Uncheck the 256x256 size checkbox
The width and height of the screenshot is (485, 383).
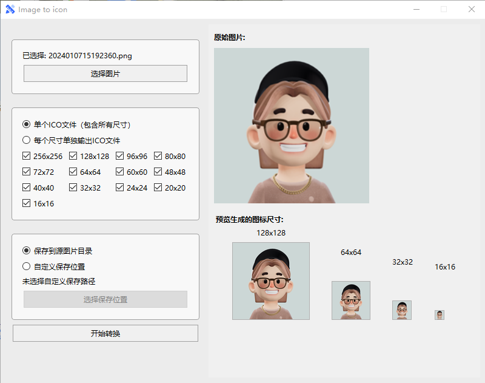click(27, 156)
